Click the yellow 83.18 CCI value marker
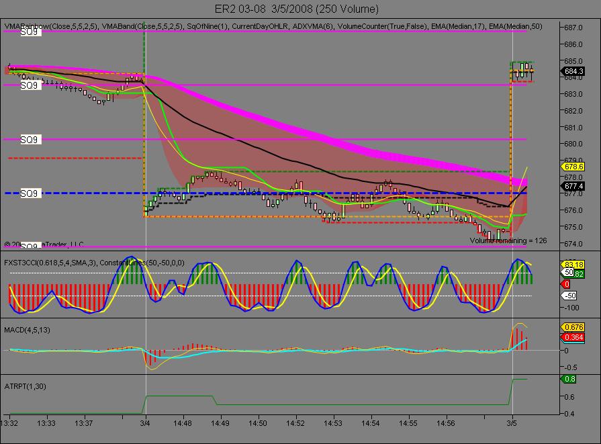Viewport: 601px width, 444px height. [x=573, y=265]
